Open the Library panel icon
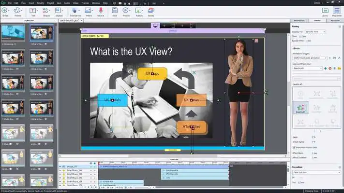This screenshot has height=193, width=344. (x=325, y=10)
